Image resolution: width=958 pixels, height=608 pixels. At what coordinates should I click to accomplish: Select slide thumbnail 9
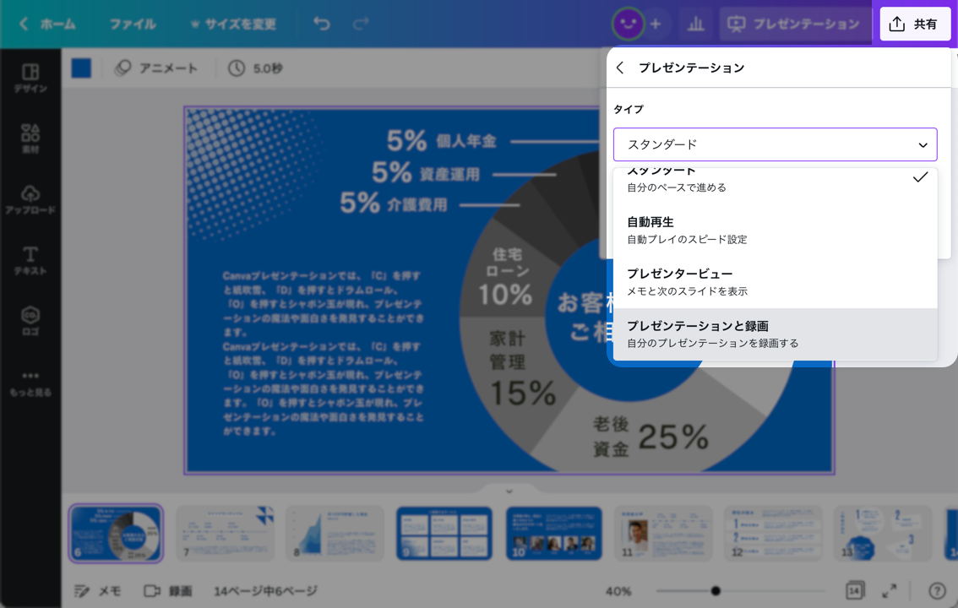pos(444,533)
